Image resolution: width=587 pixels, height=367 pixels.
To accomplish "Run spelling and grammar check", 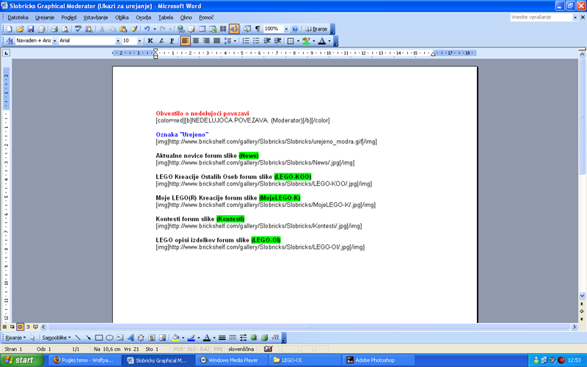I will (x=78, y=29).
